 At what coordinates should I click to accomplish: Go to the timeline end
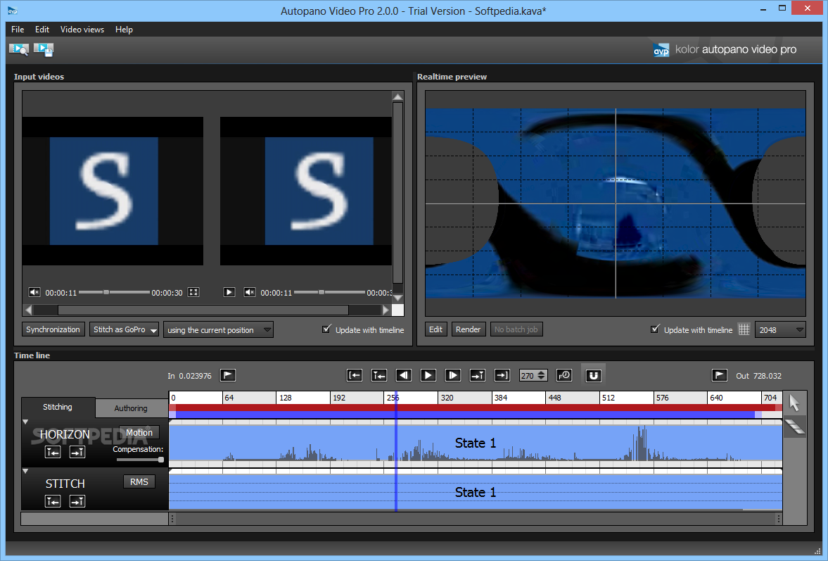click(x=502, y=375)
